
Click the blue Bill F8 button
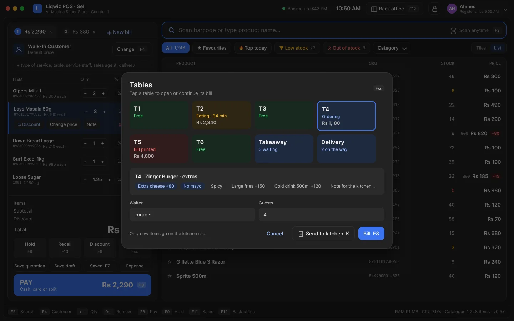371,234
